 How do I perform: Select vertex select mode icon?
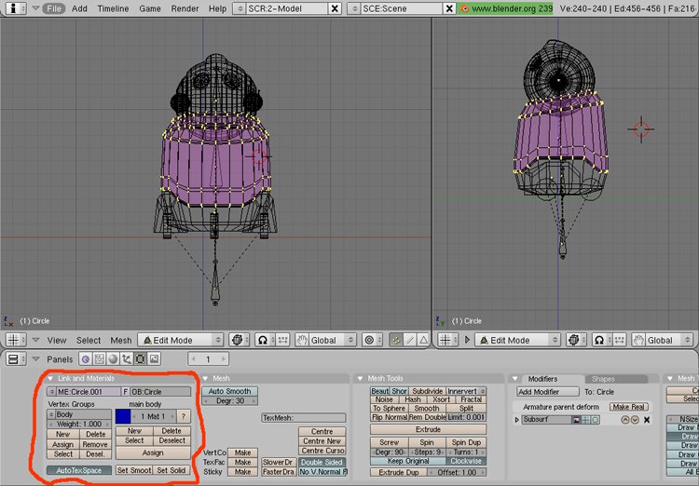395,340
